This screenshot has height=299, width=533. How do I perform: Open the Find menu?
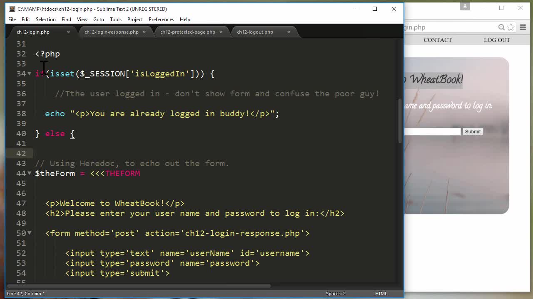[x=66, y=20]
